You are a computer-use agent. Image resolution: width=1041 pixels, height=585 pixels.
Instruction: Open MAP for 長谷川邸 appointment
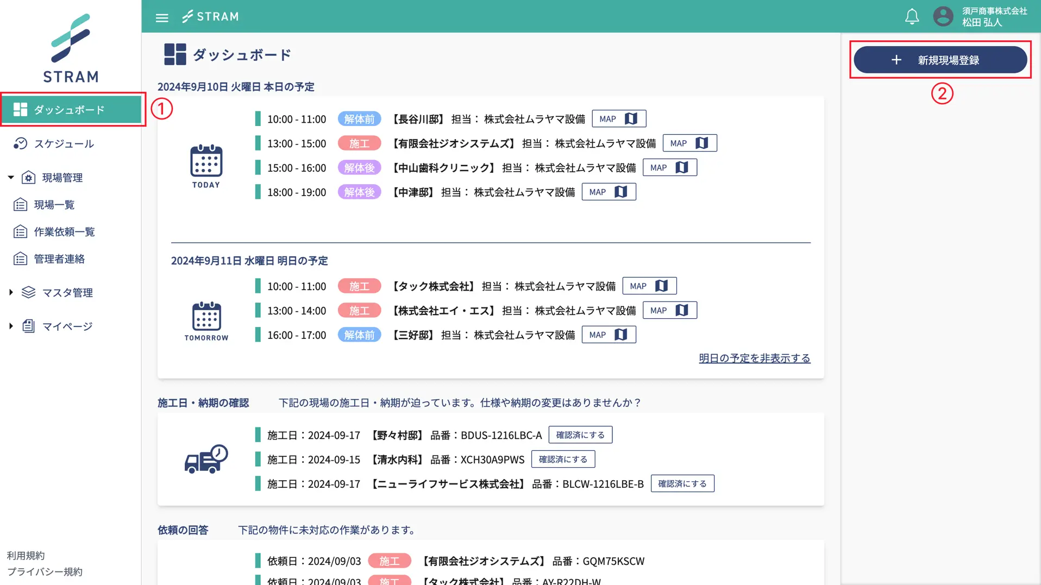point(618,118)
